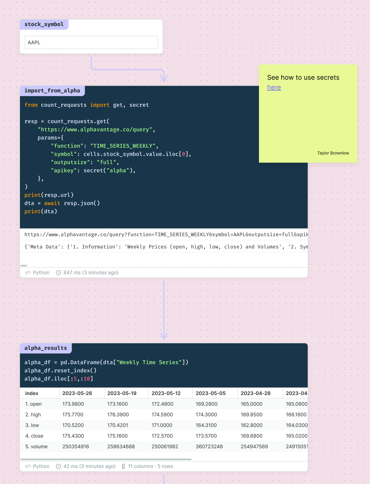
Task: Click the volume value 360723248
Action: click(x=209, y=446)
